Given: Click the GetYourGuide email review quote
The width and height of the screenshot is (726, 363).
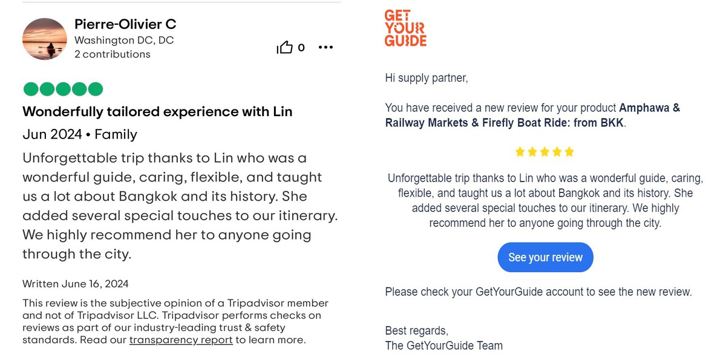Looking at the screenshot, I should click(544, 201).
